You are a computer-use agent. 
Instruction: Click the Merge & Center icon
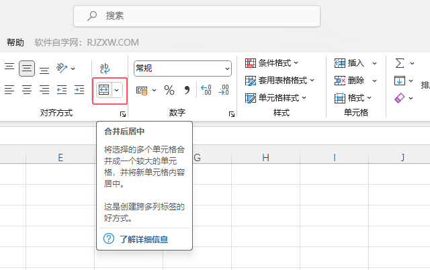(x=104, y=90)
